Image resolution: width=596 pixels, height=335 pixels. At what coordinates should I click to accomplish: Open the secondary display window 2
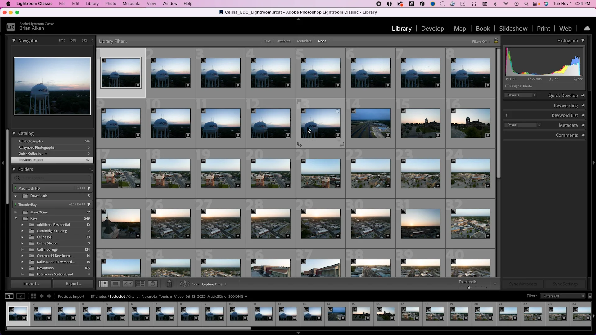coord(20,296)
